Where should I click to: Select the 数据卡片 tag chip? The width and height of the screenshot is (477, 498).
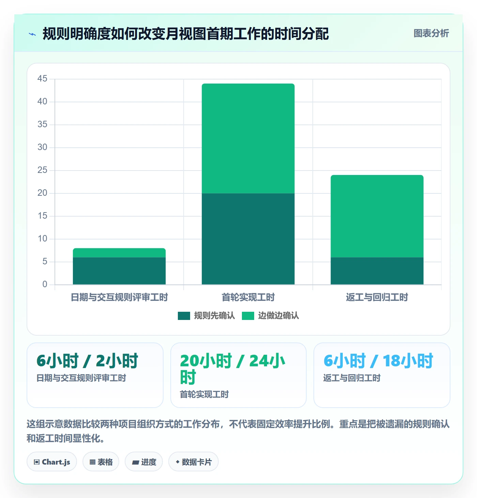(194, 462)
